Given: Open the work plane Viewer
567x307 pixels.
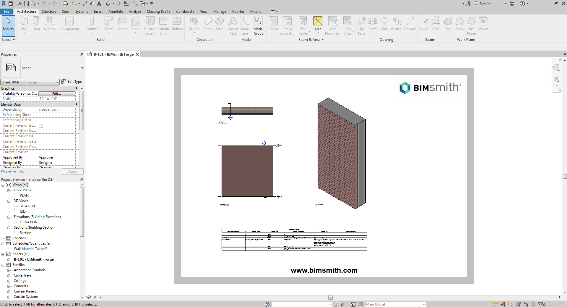Looking at the screenshot, I should [483, 24].
